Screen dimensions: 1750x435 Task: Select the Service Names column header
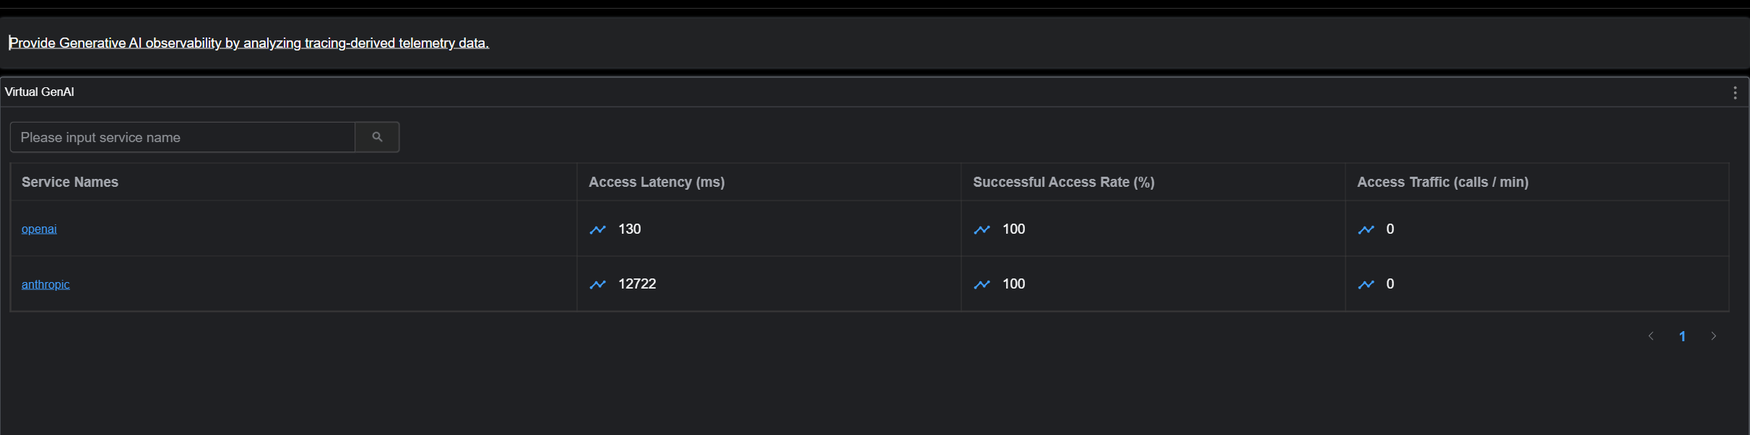(69, 182)
